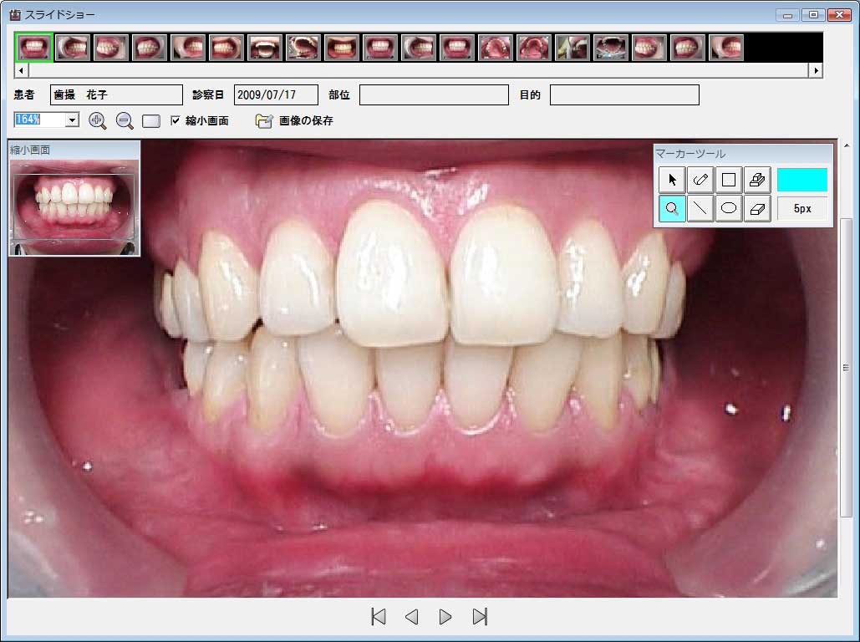Select the tenth thumbnail in the strip
Screen dimensions: 860x642
click(379, 47)
